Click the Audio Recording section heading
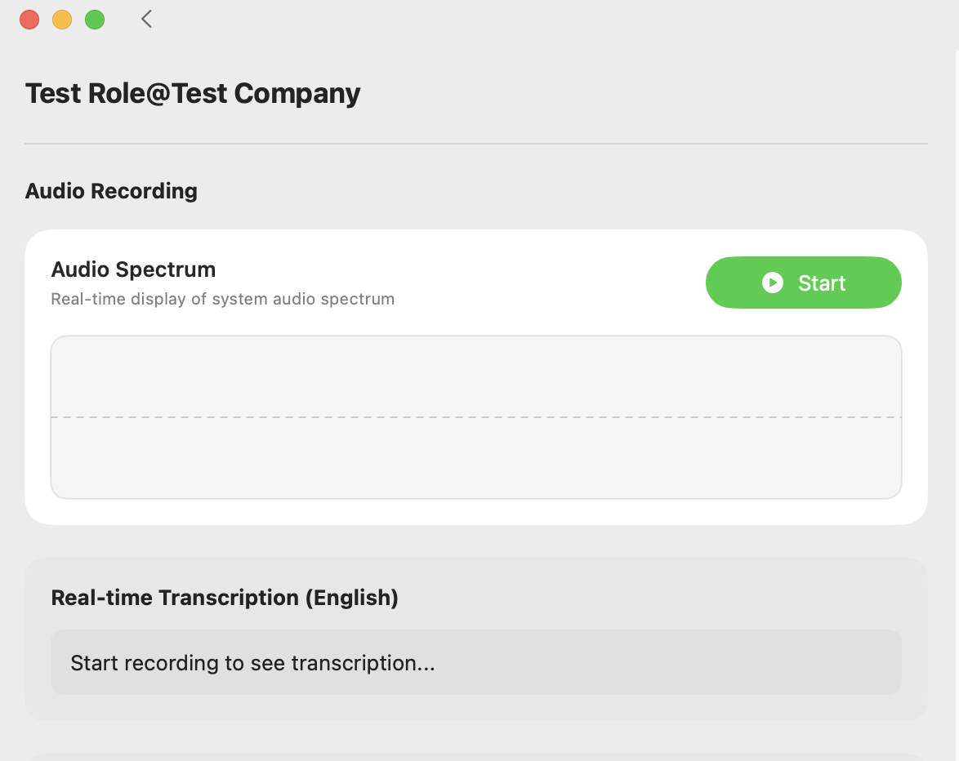This screenshot has height=761, width=959. click(111, 191)
